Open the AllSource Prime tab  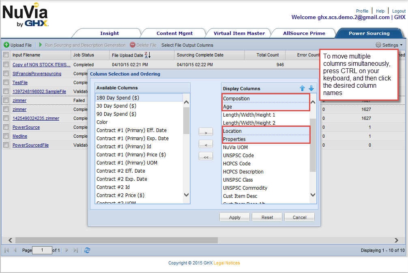click(x=304, y=33)
